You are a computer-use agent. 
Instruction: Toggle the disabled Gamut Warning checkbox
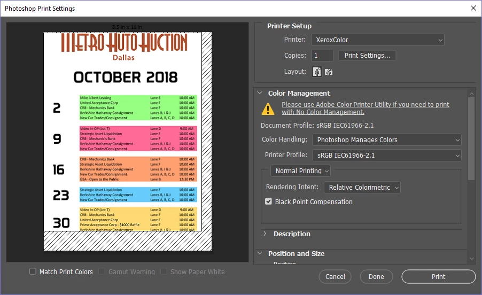click(x=102, y=271)
